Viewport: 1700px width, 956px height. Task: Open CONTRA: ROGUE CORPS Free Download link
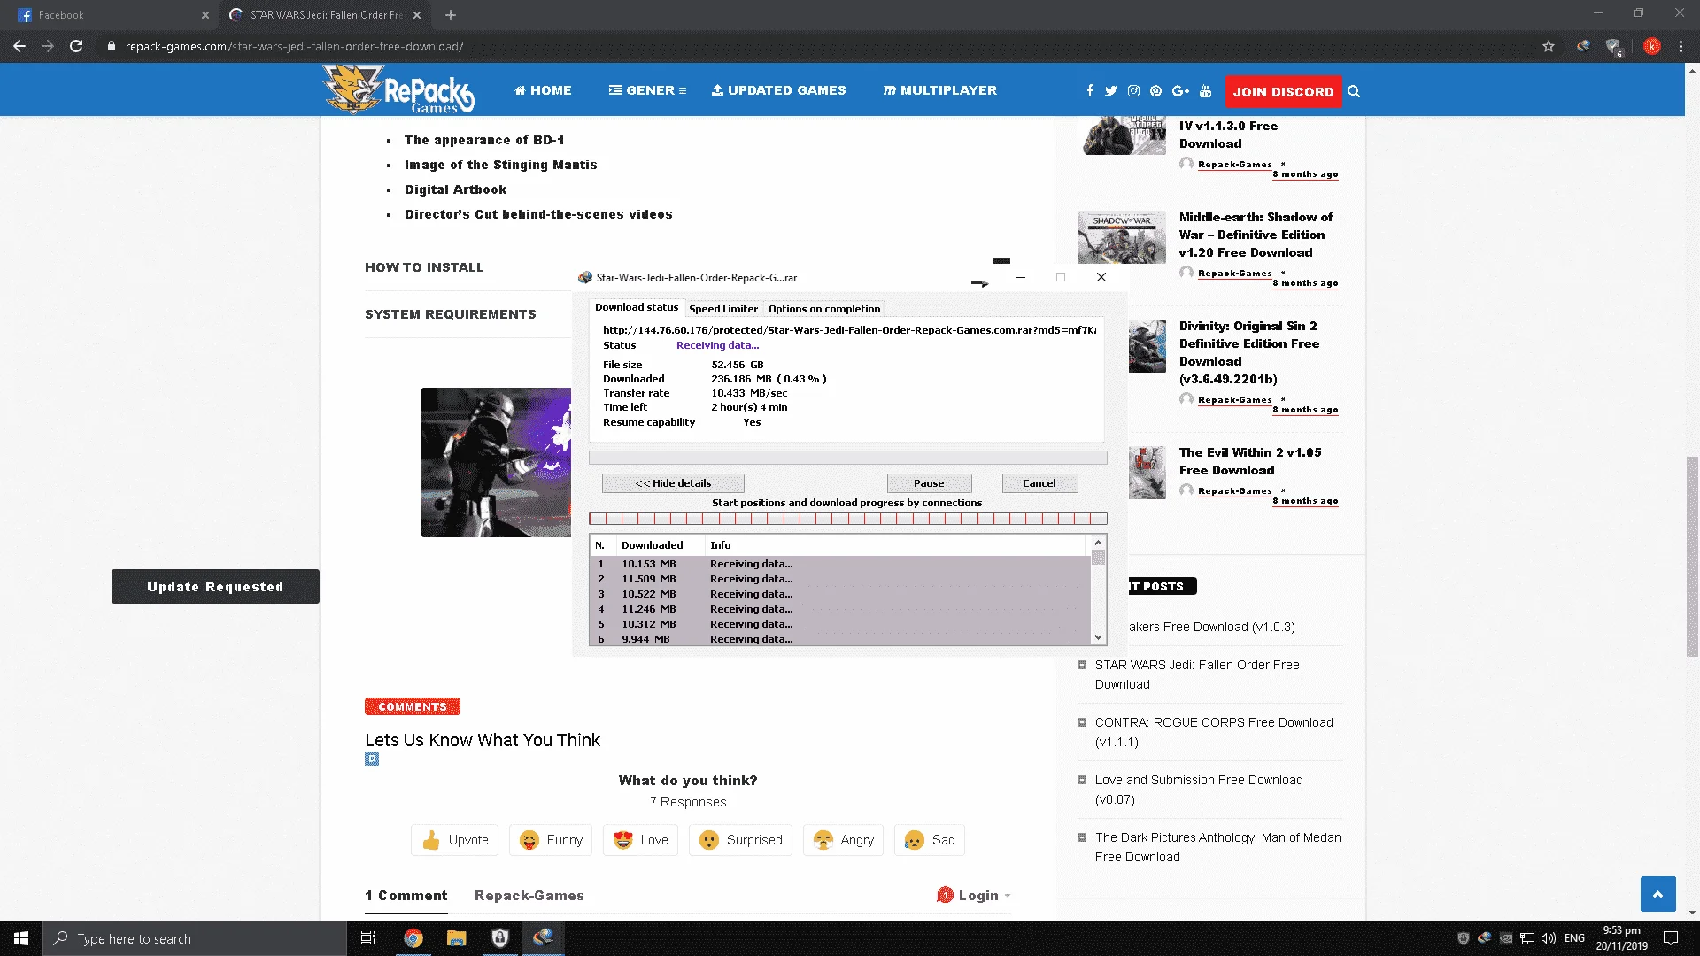[1214, 732]
